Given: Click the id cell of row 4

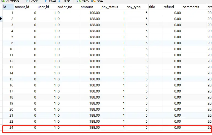Looking at the screenshot, I should (8, 31).
